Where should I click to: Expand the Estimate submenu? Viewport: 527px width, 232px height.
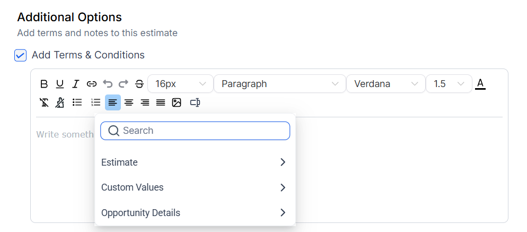pyautogui.click(x=194, y=162)
